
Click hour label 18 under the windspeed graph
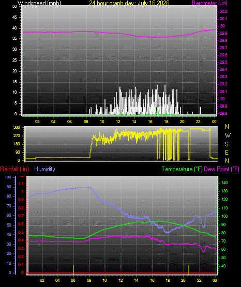(166, 122)
